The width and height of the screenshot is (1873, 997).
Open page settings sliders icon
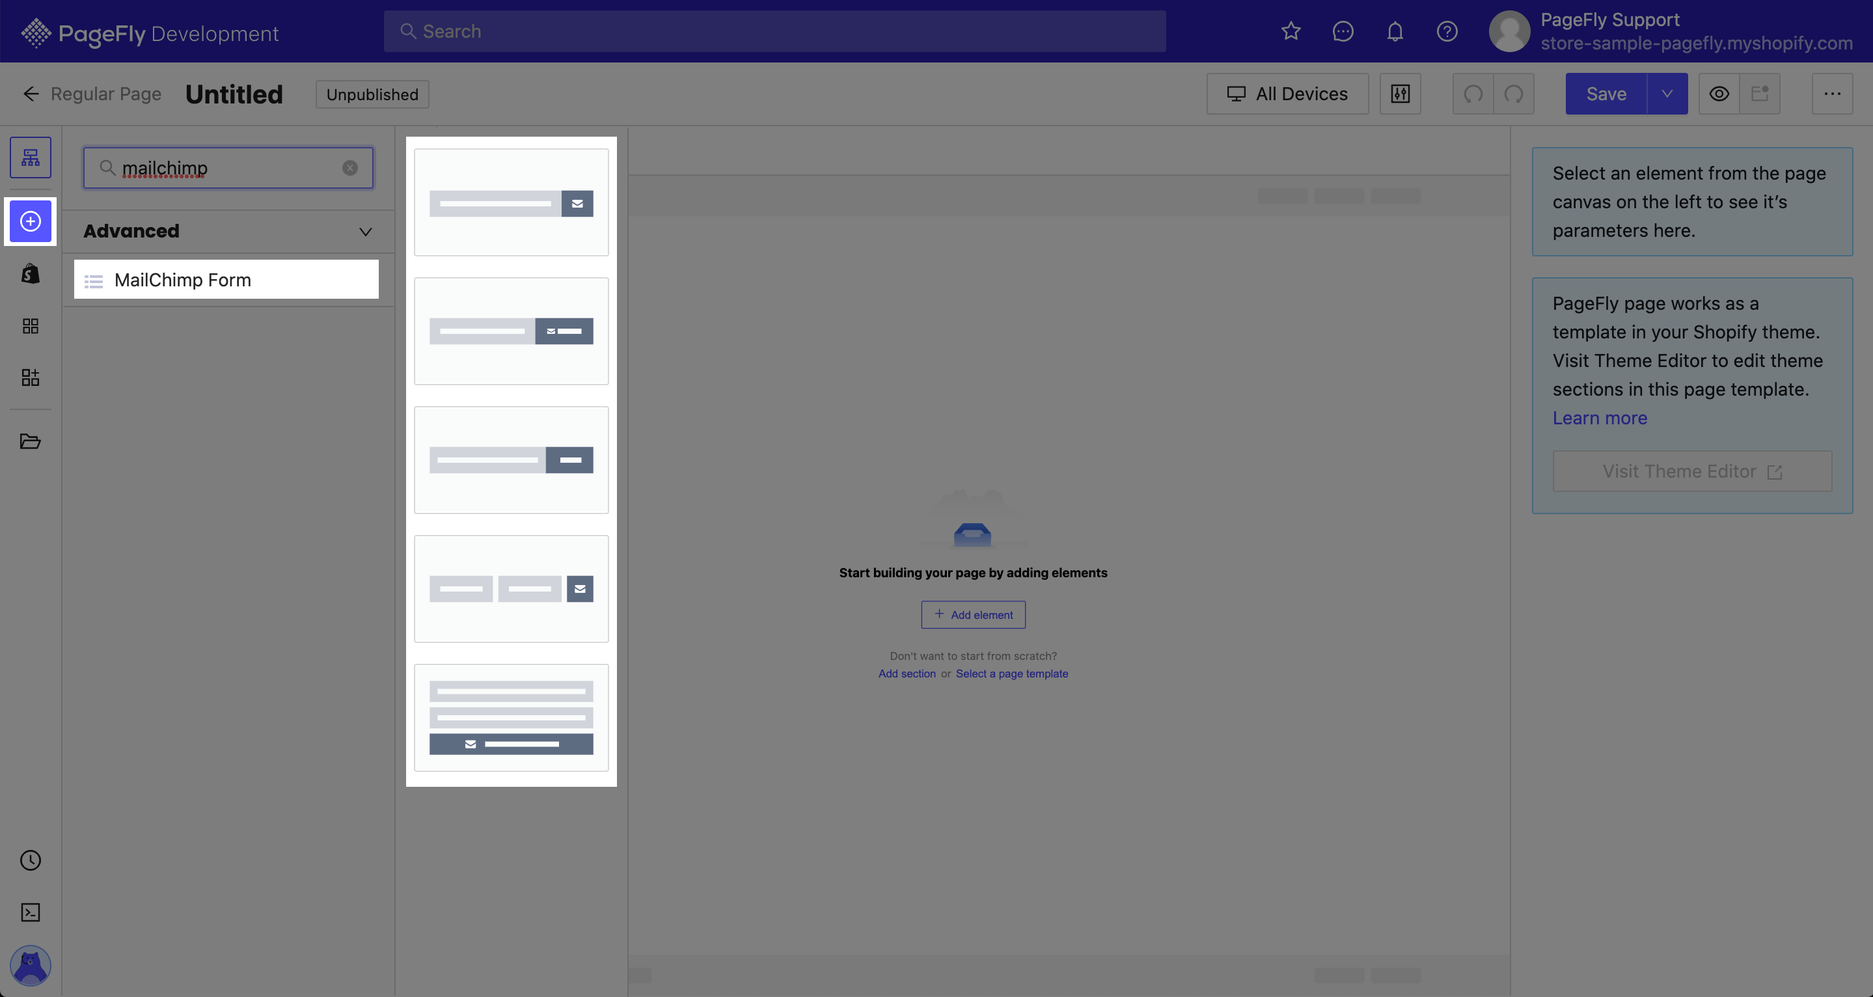1401,94
